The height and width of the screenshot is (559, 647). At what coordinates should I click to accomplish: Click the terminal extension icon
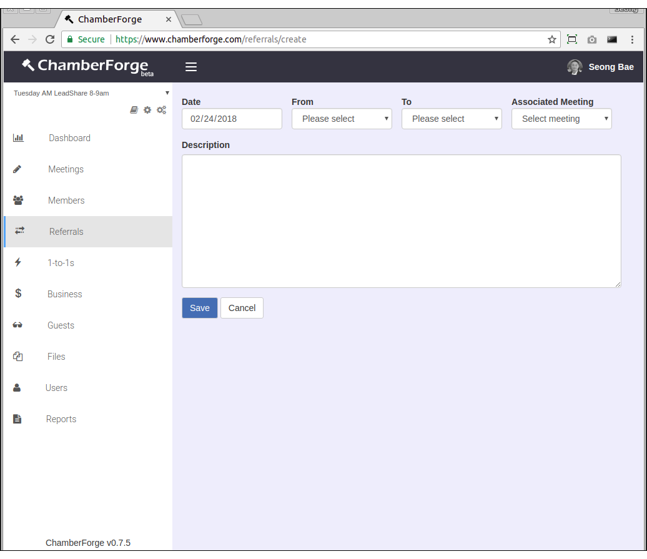coord(611,39)
